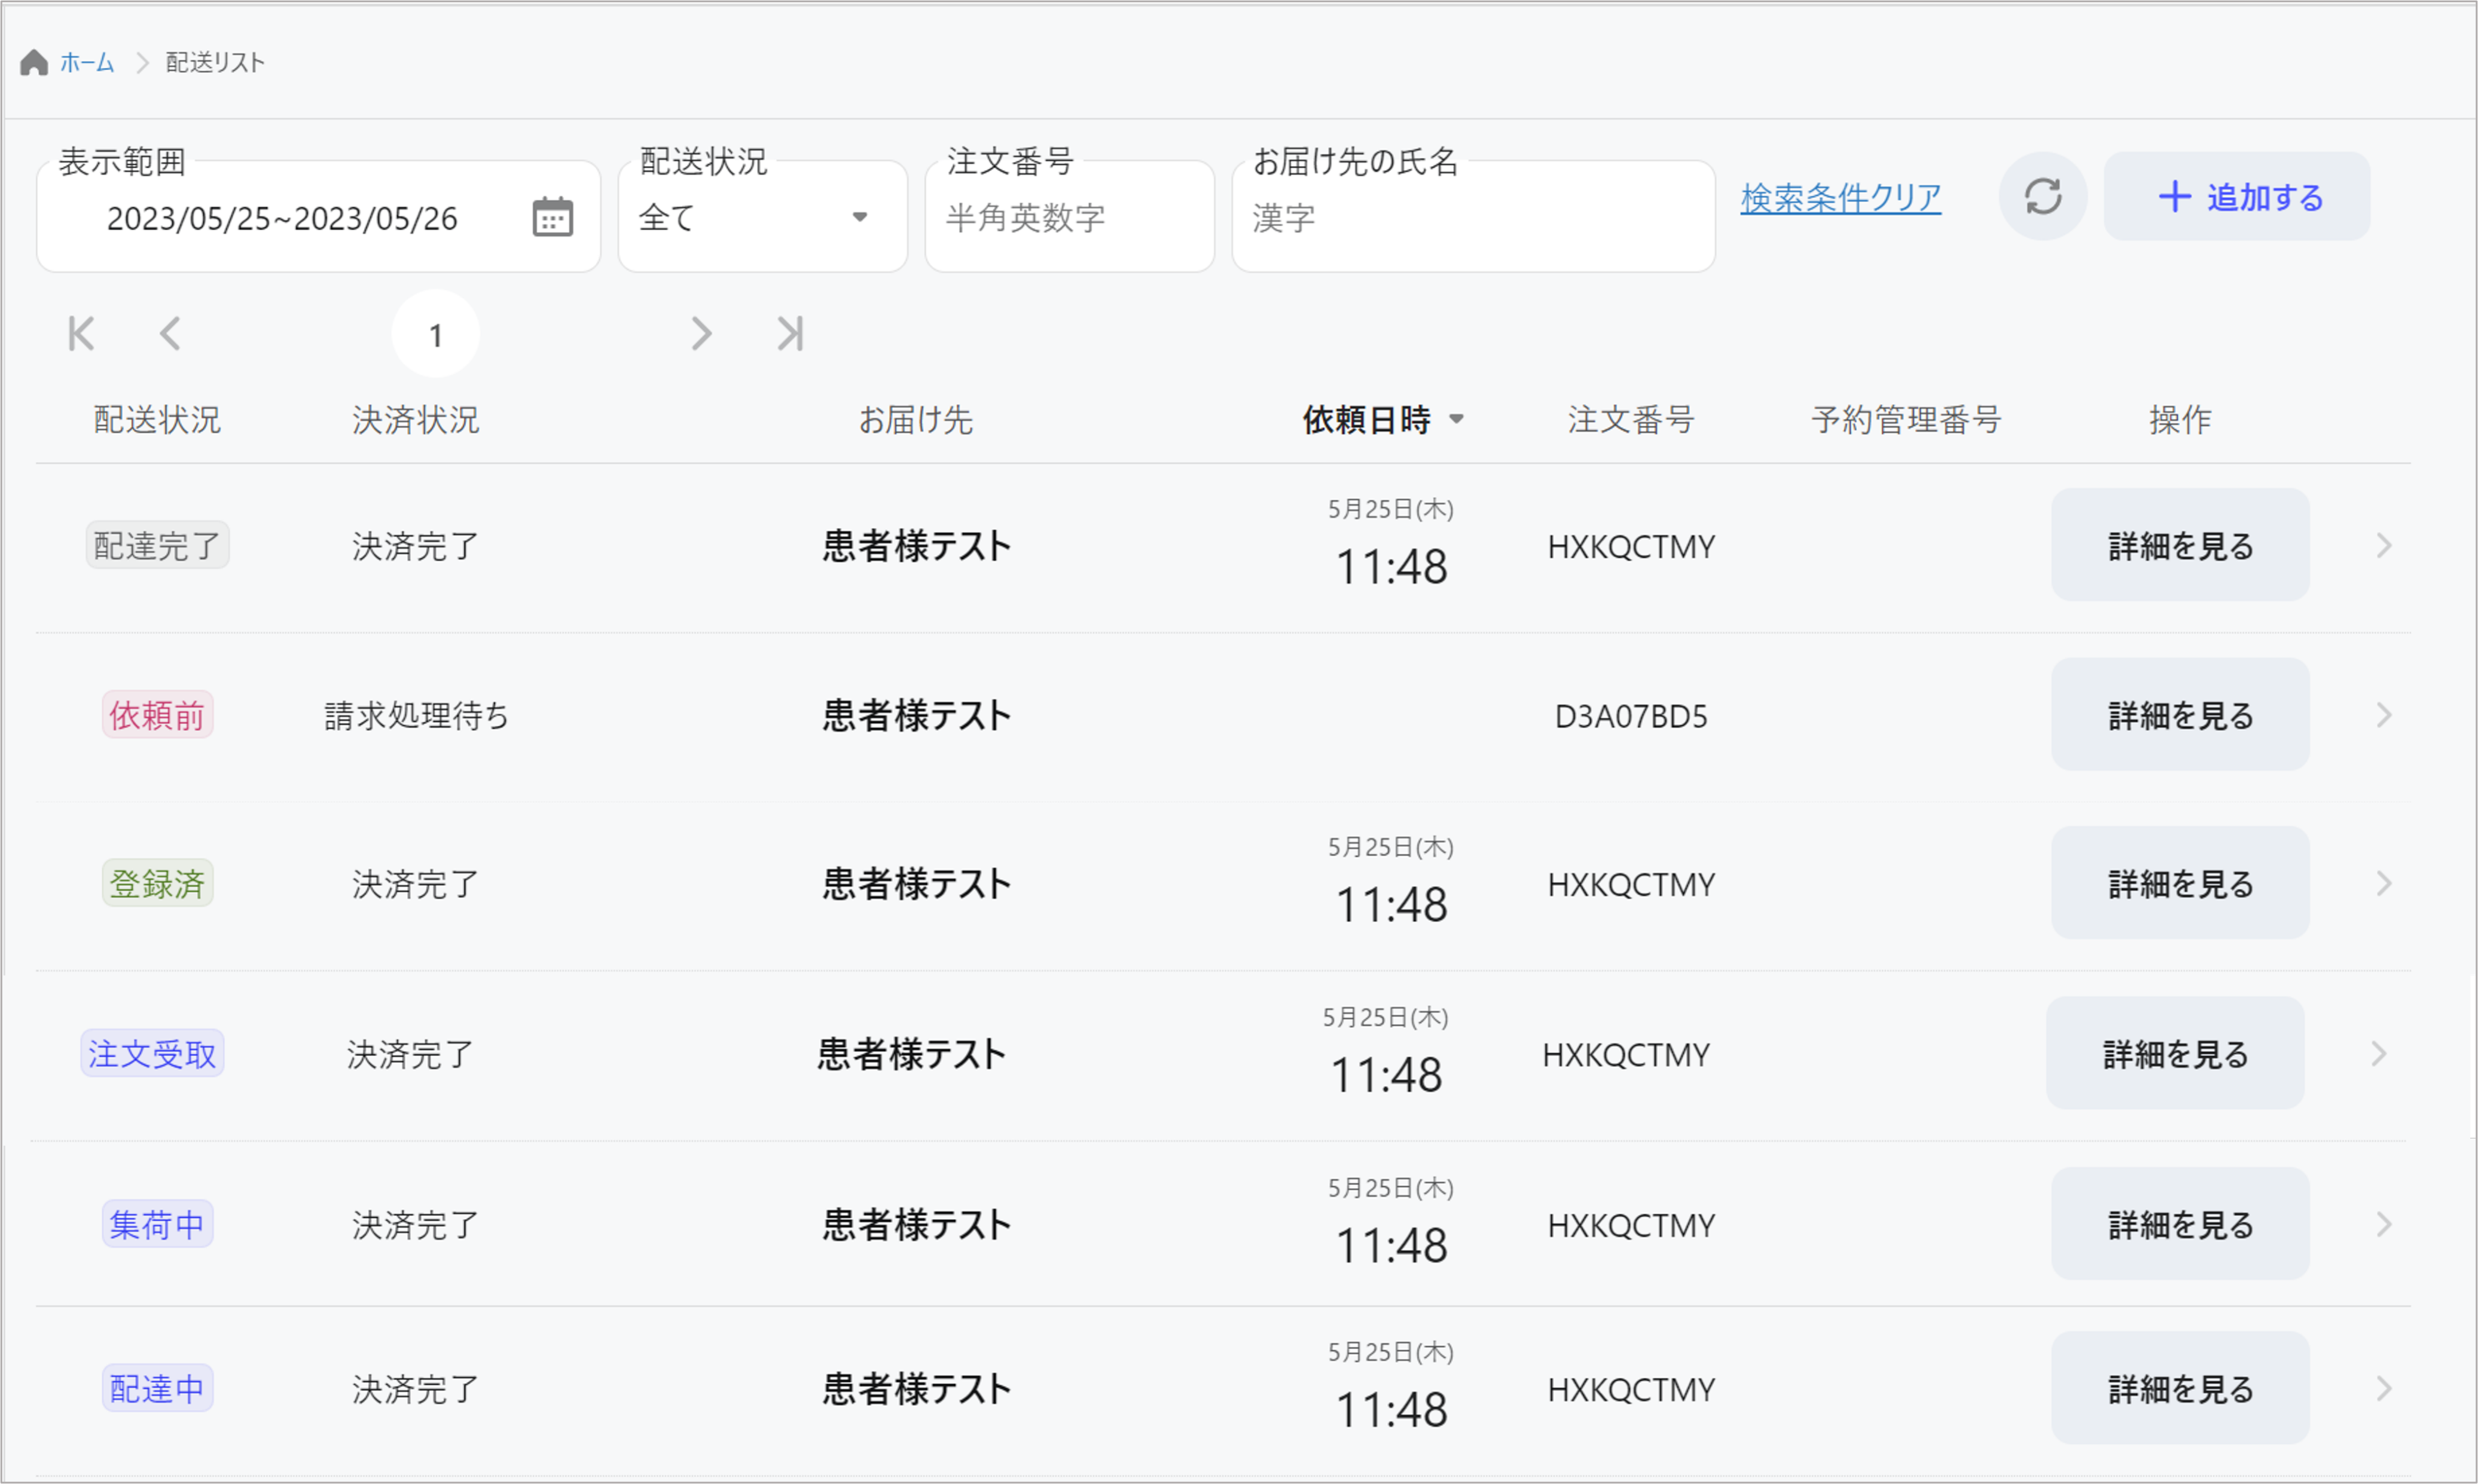Click the ホーム breadcrumb link

pyautogui.click(x=87, y=62)
